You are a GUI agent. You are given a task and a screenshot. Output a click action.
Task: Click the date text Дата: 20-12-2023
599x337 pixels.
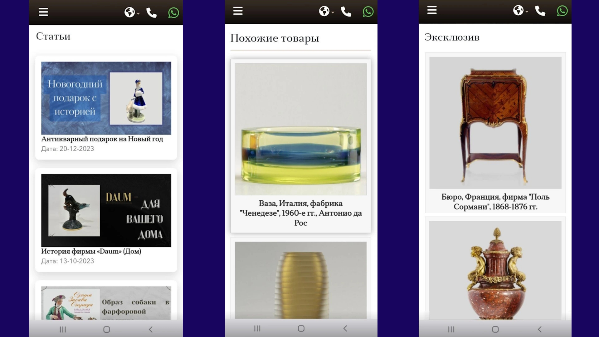click(68, 149)
